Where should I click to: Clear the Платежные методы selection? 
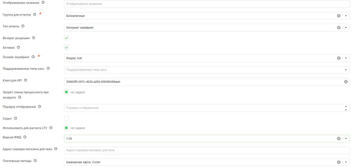click(339, 162)
